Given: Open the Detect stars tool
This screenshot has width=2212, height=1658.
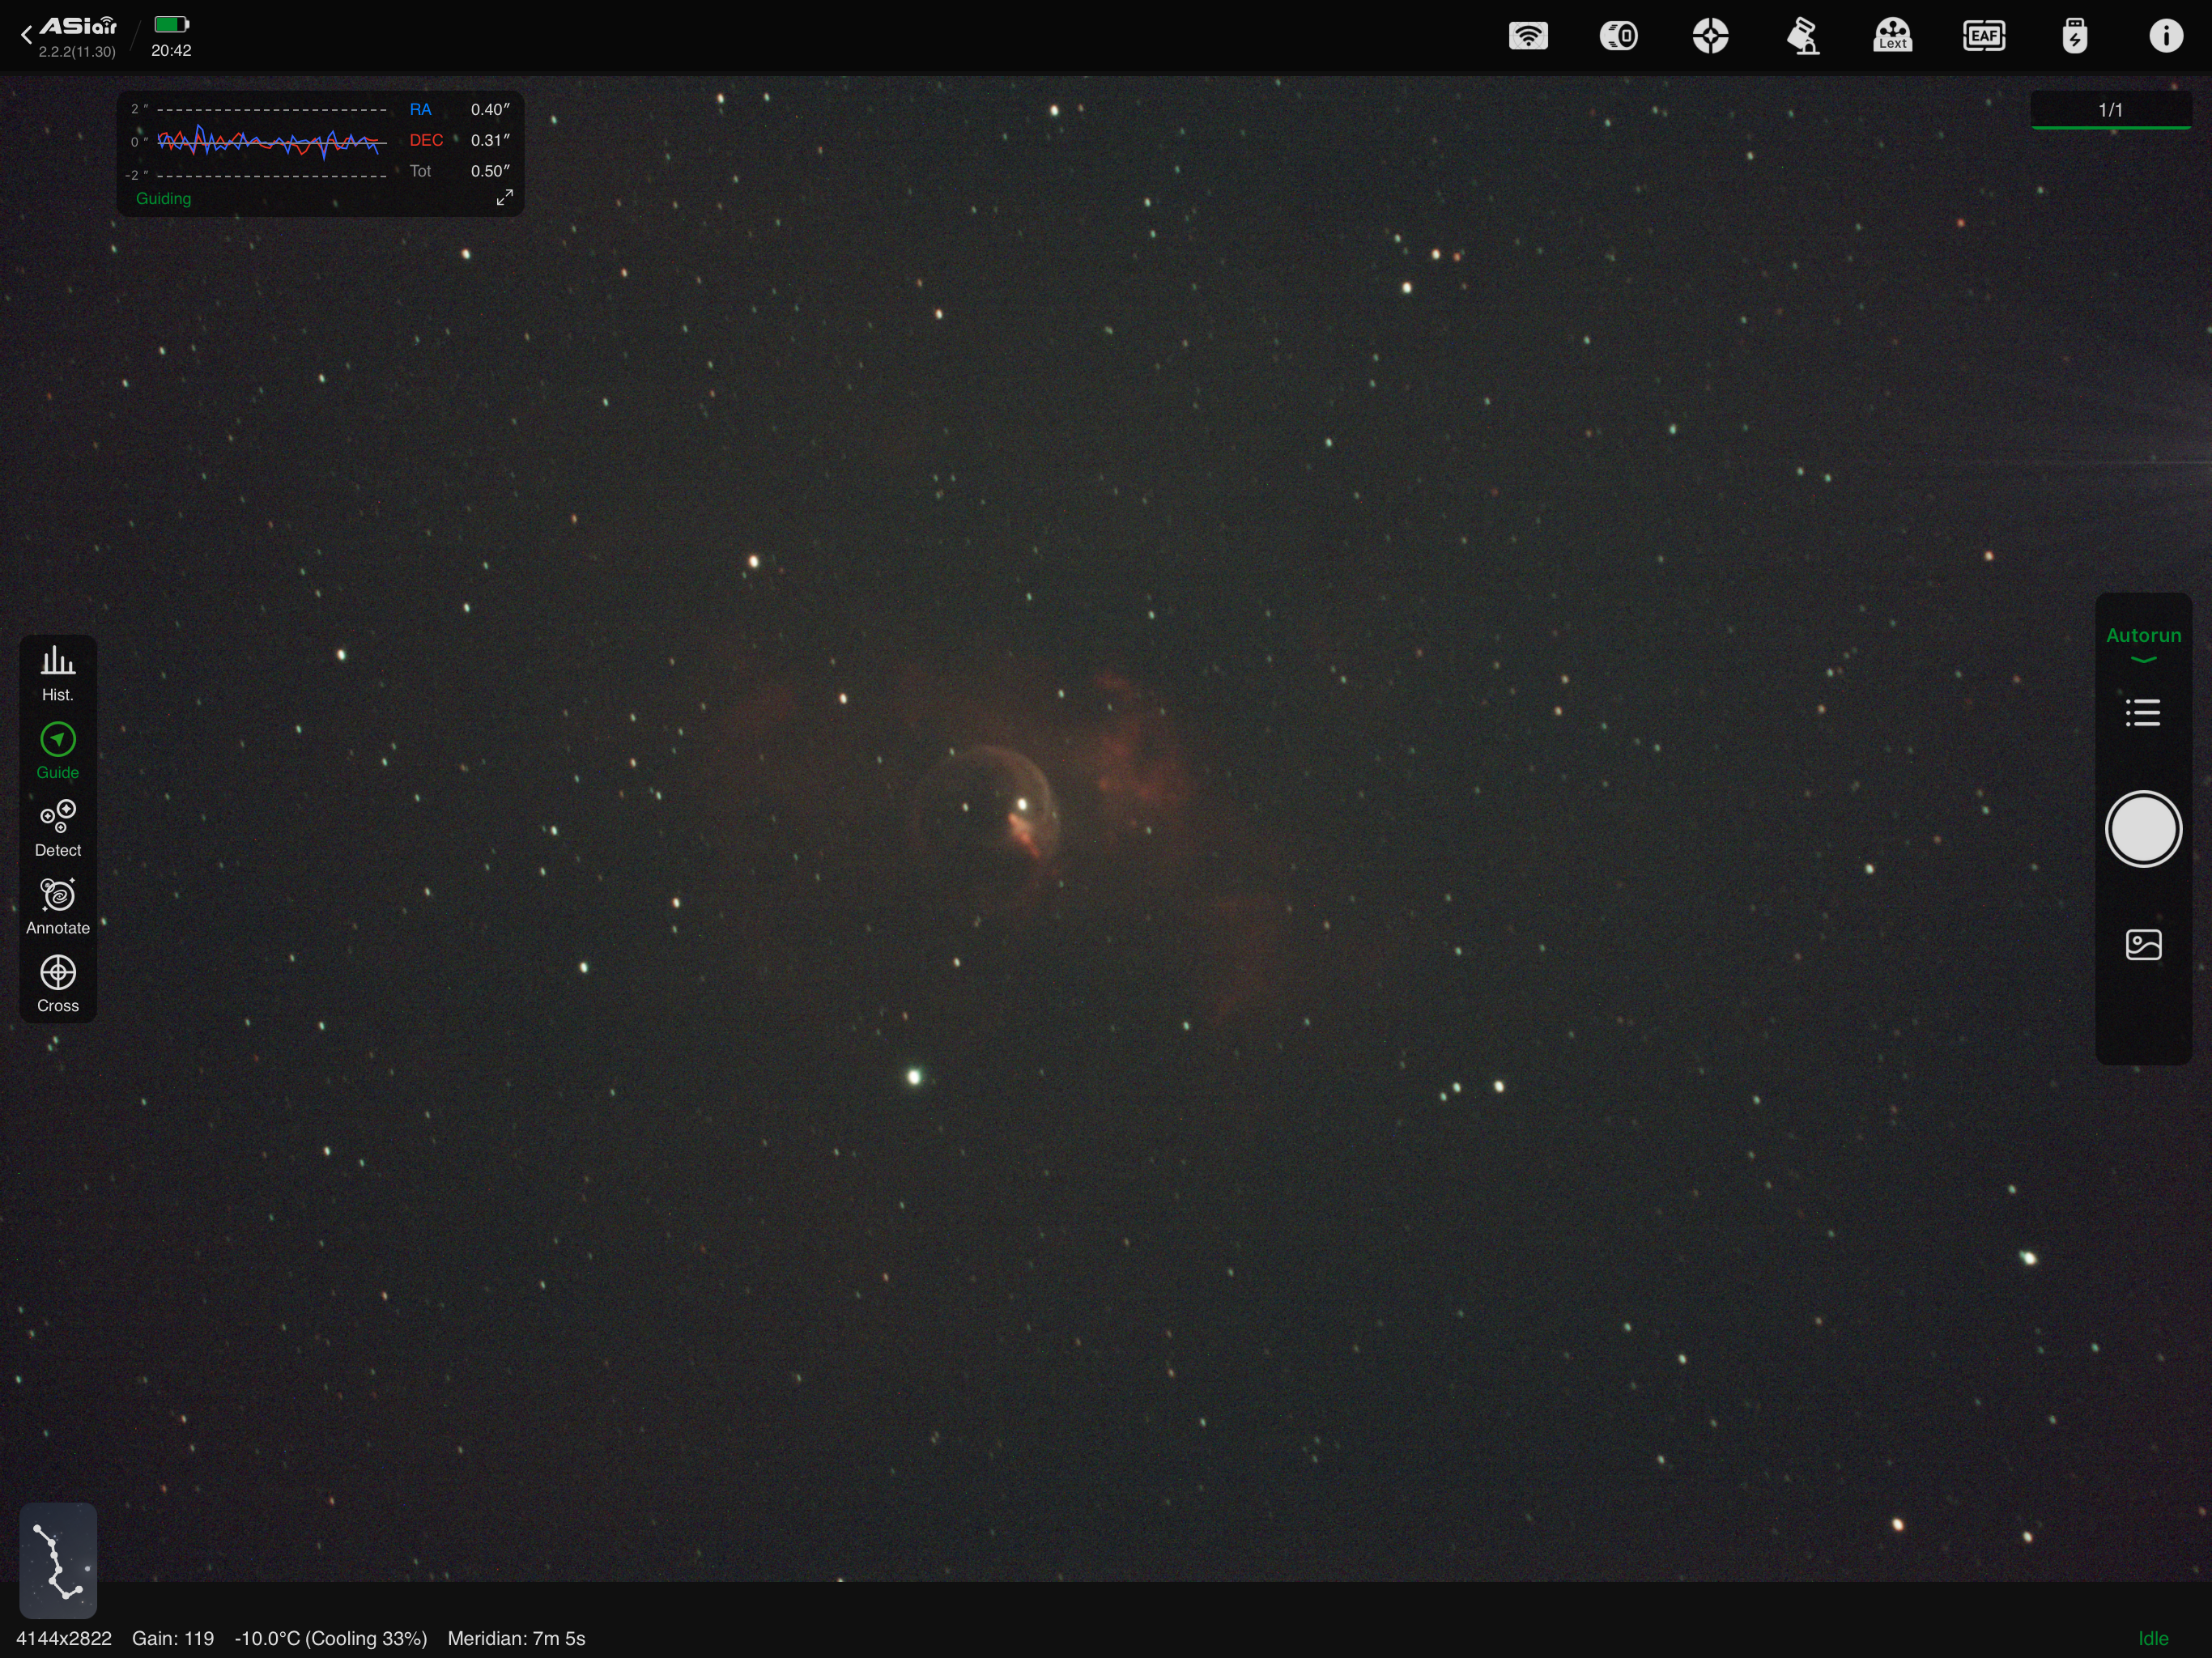Looking at the screenshot, I should pos(58,828).
